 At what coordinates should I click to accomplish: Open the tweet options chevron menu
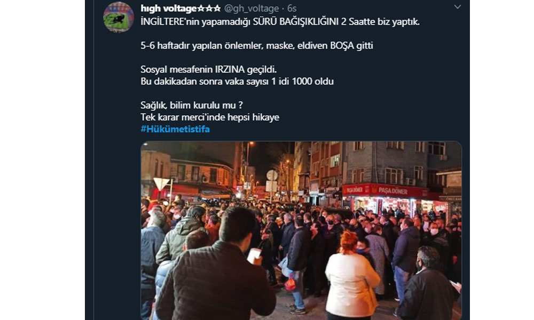click(x=458, y=7)
